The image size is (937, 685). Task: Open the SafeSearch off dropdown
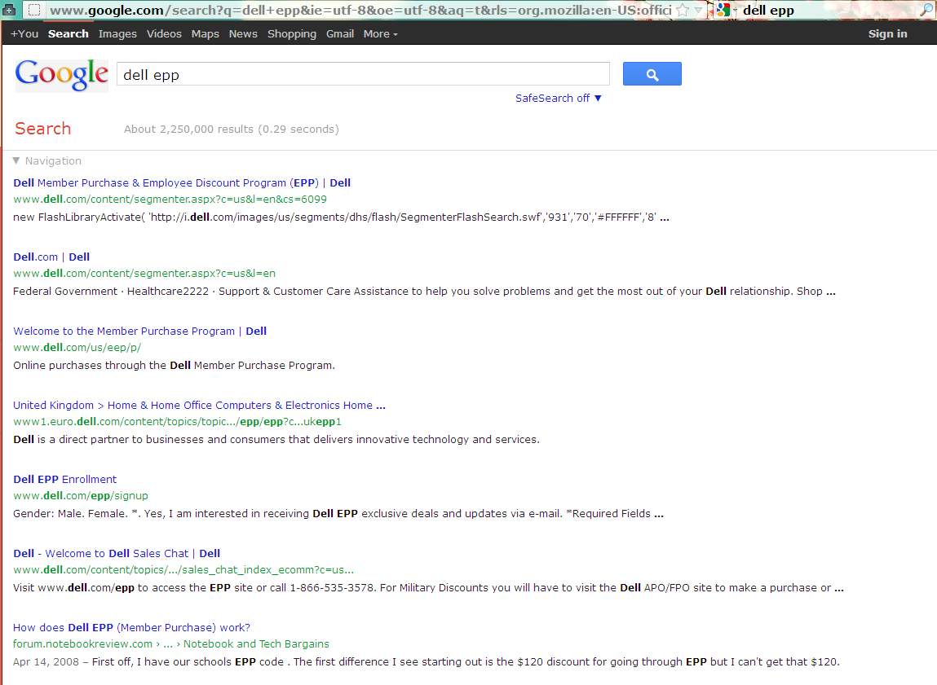tap(559, 99)
